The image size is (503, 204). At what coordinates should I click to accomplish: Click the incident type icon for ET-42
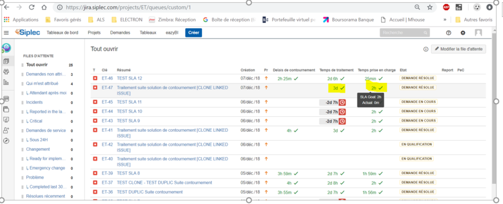(x=95, y=144)
